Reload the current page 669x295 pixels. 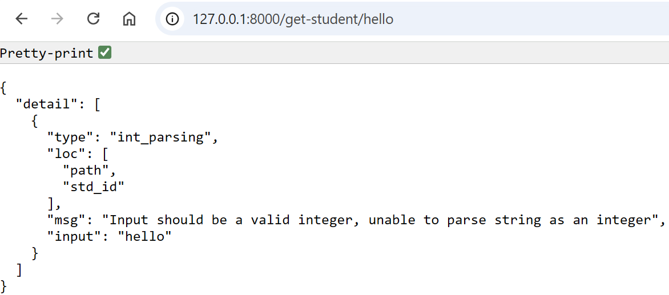[93, 19]
